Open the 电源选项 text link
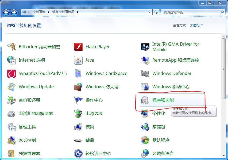This screenshot has width=228, height=160. point(94,113)
